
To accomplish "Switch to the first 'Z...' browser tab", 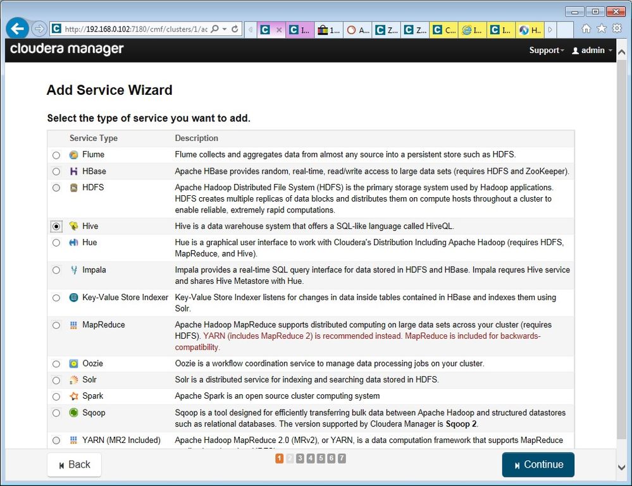I will 387,30.
